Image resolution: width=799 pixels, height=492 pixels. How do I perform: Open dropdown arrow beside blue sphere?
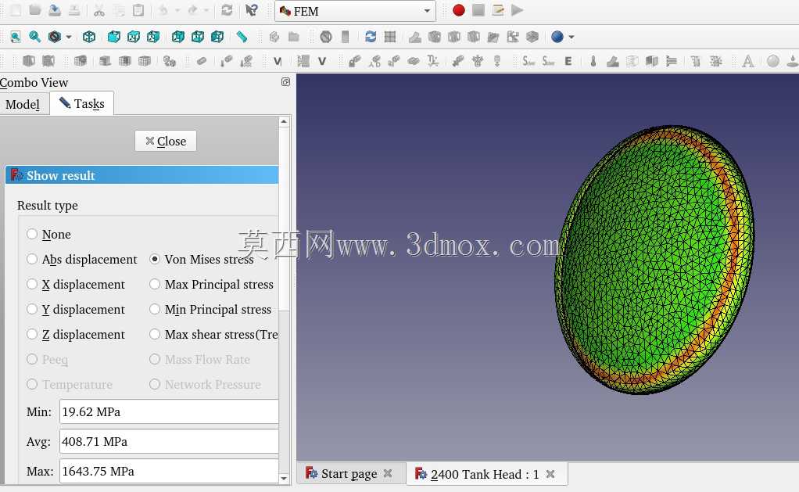571,37
